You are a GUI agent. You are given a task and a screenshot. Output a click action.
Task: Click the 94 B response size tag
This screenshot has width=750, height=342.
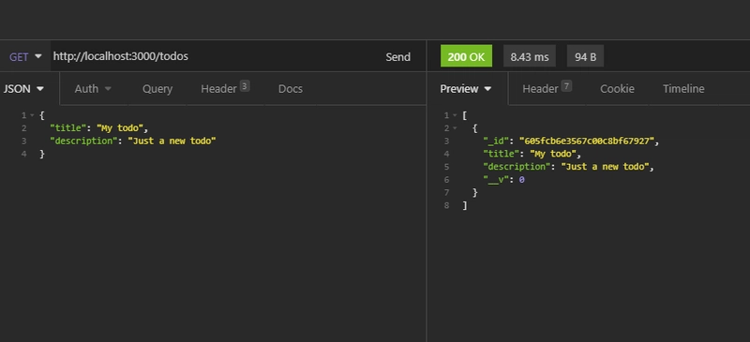585,56
